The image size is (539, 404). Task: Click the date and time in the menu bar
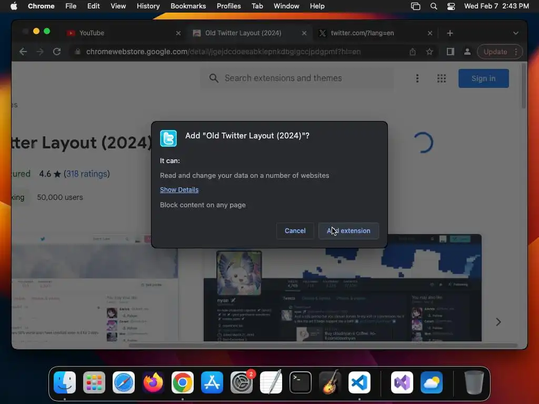coord(496,6)
